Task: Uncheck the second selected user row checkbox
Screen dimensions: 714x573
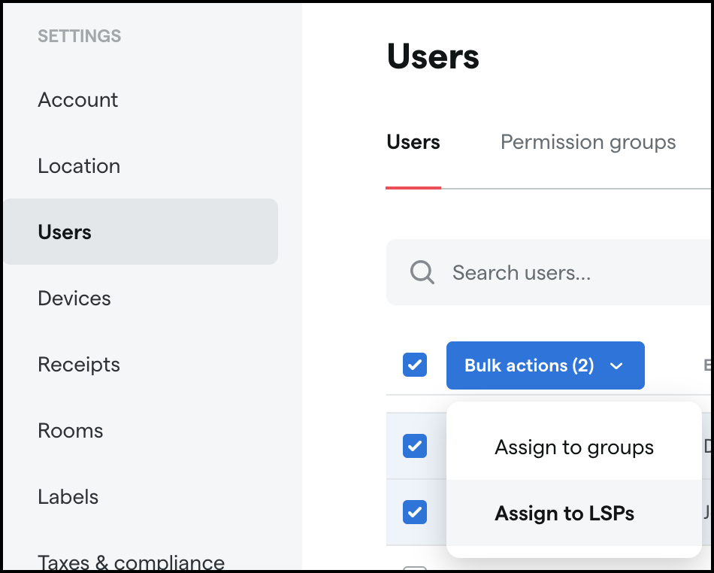Action: pyautogui.click(x=415, y=513)
